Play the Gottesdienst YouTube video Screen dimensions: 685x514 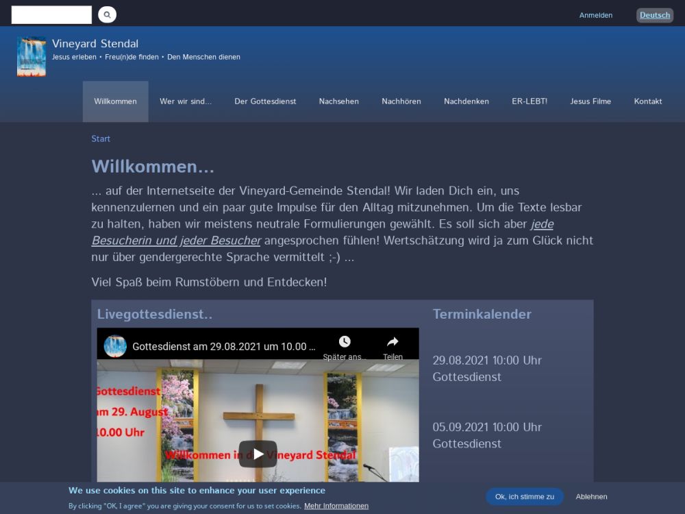[x=258, y=454]
